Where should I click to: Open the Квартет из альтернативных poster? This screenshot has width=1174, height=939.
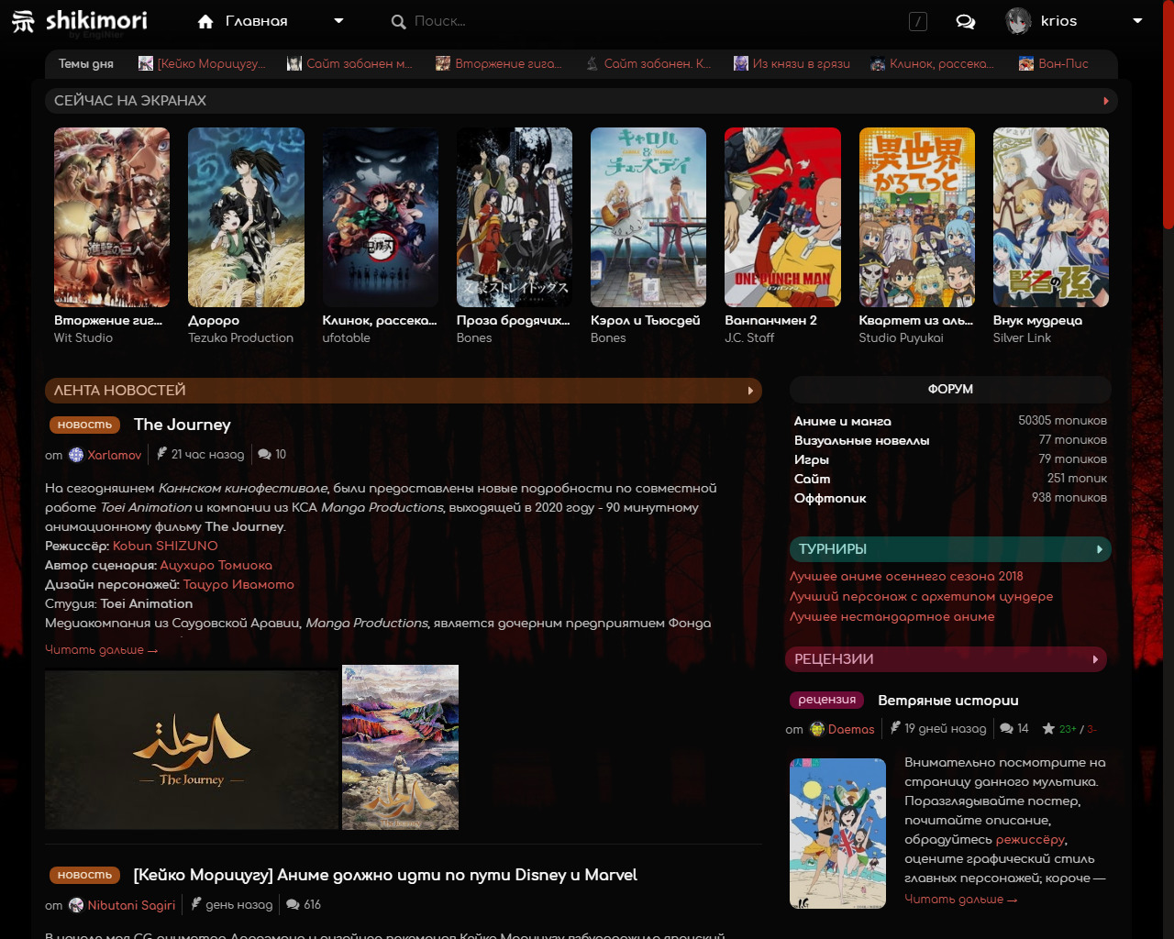[x=917, y=217]
